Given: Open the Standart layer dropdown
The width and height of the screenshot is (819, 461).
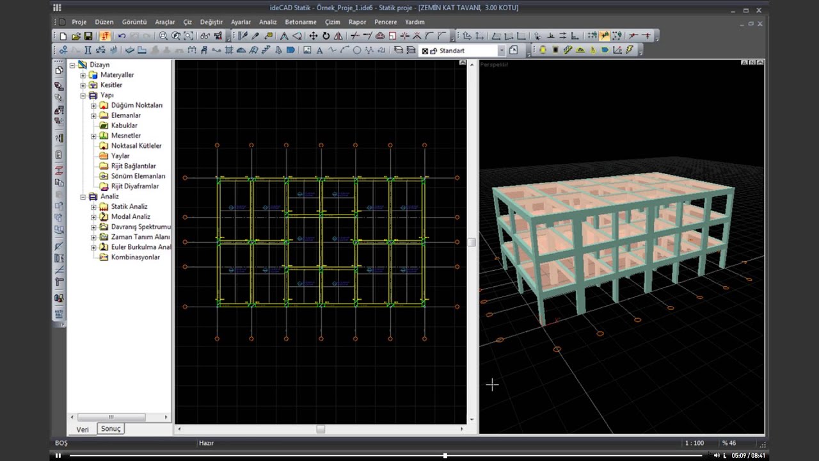Looking at the screenshot, I should (502, 51).
